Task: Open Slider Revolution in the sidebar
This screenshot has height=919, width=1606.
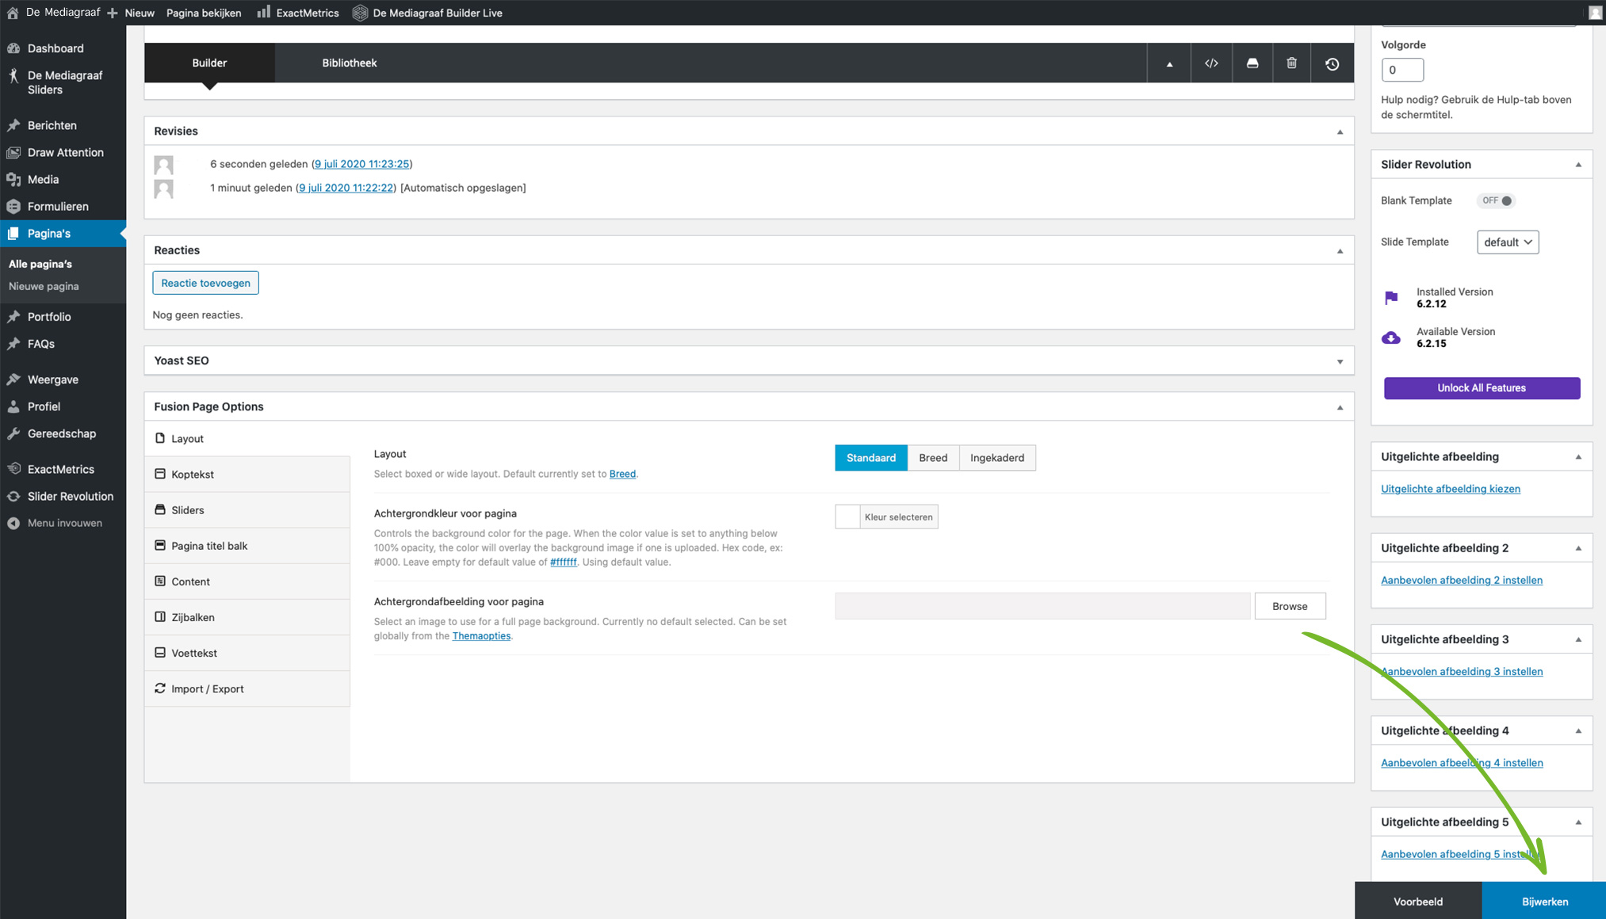Action: [70, 496]
